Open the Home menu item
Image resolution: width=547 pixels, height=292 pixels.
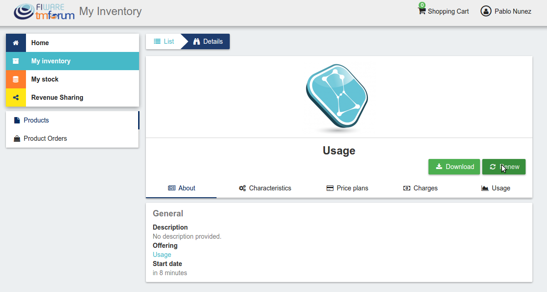tap(72, 43)
